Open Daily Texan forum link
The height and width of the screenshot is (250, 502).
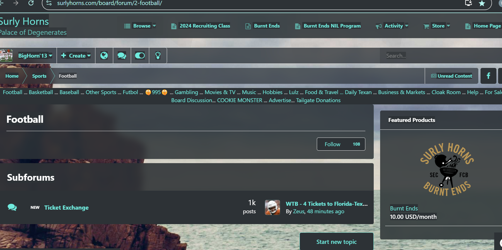pyautogui.click(x=358, y=92)
